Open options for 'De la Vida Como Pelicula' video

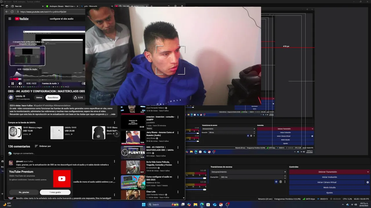[178, 162]
